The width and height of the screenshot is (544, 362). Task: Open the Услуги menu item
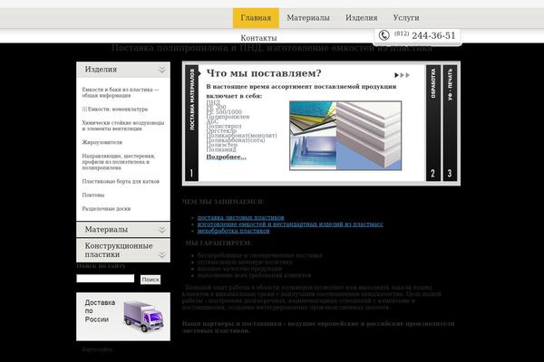(406, 18)
